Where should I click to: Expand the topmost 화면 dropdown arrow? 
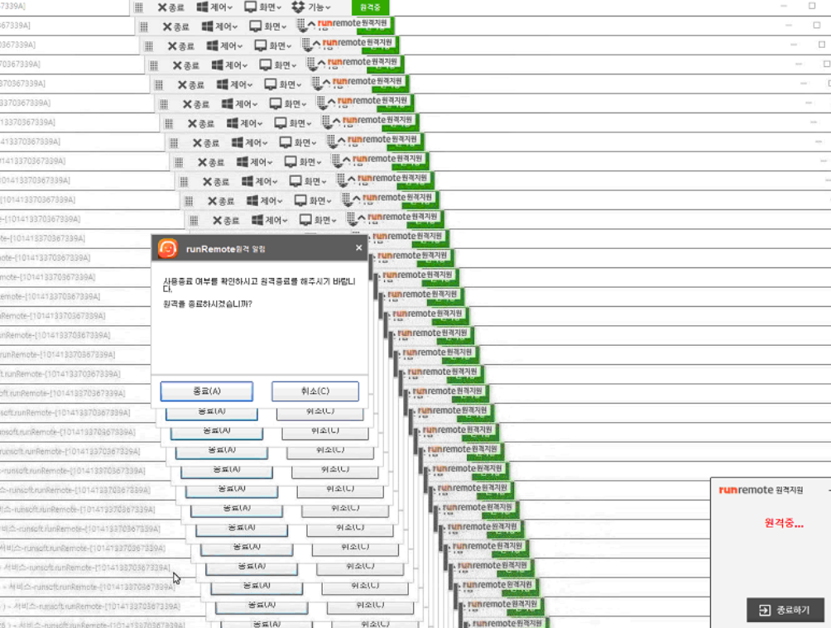tap(278, 8)
